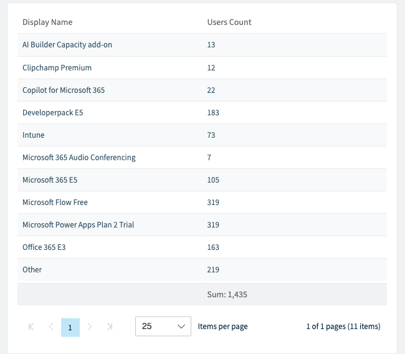Go to next page arrow icon

[90, 327]
